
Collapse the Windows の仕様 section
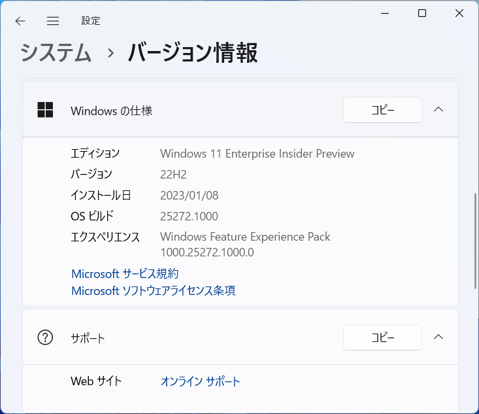pos(438,109)
